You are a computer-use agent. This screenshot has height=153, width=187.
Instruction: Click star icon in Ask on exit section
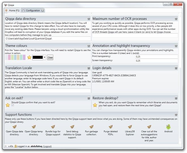(8, 105)
